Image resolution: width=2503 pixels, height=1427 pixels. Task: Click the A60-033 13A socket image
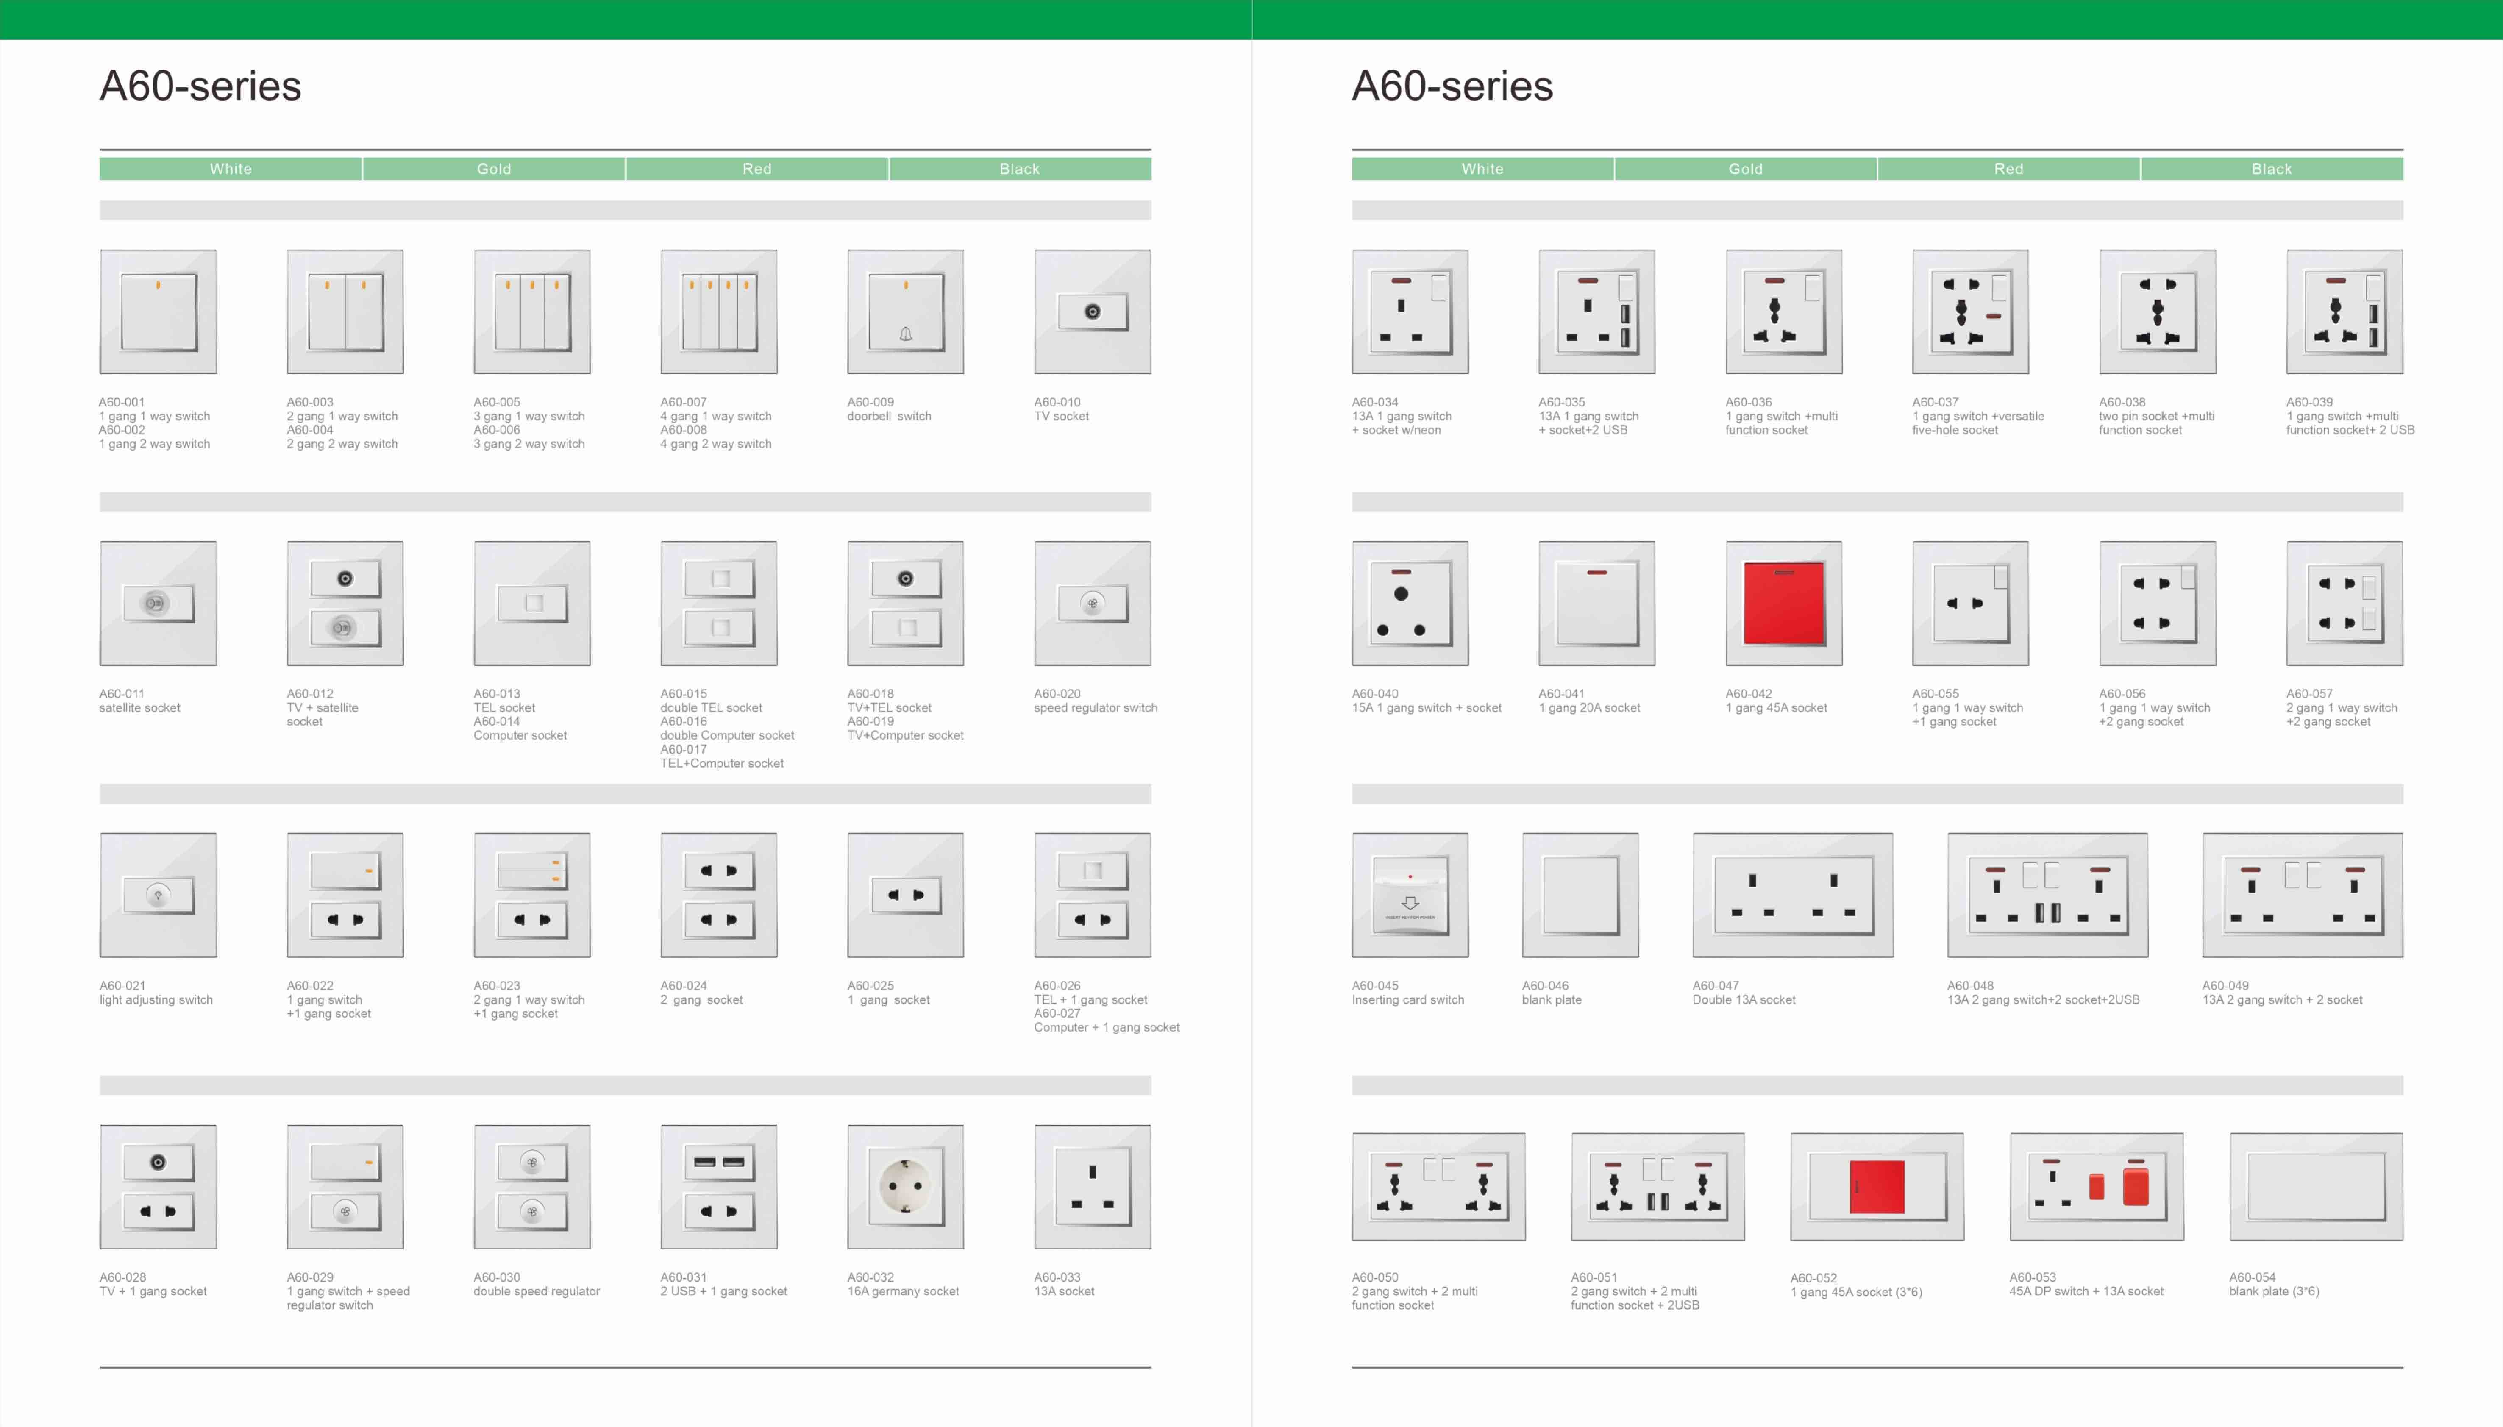click(1093, 1187)
